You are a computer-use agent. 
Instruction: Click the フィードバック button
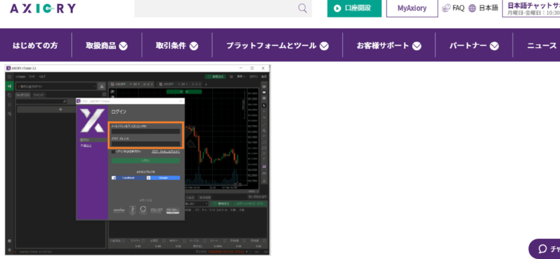coord(257,197)
